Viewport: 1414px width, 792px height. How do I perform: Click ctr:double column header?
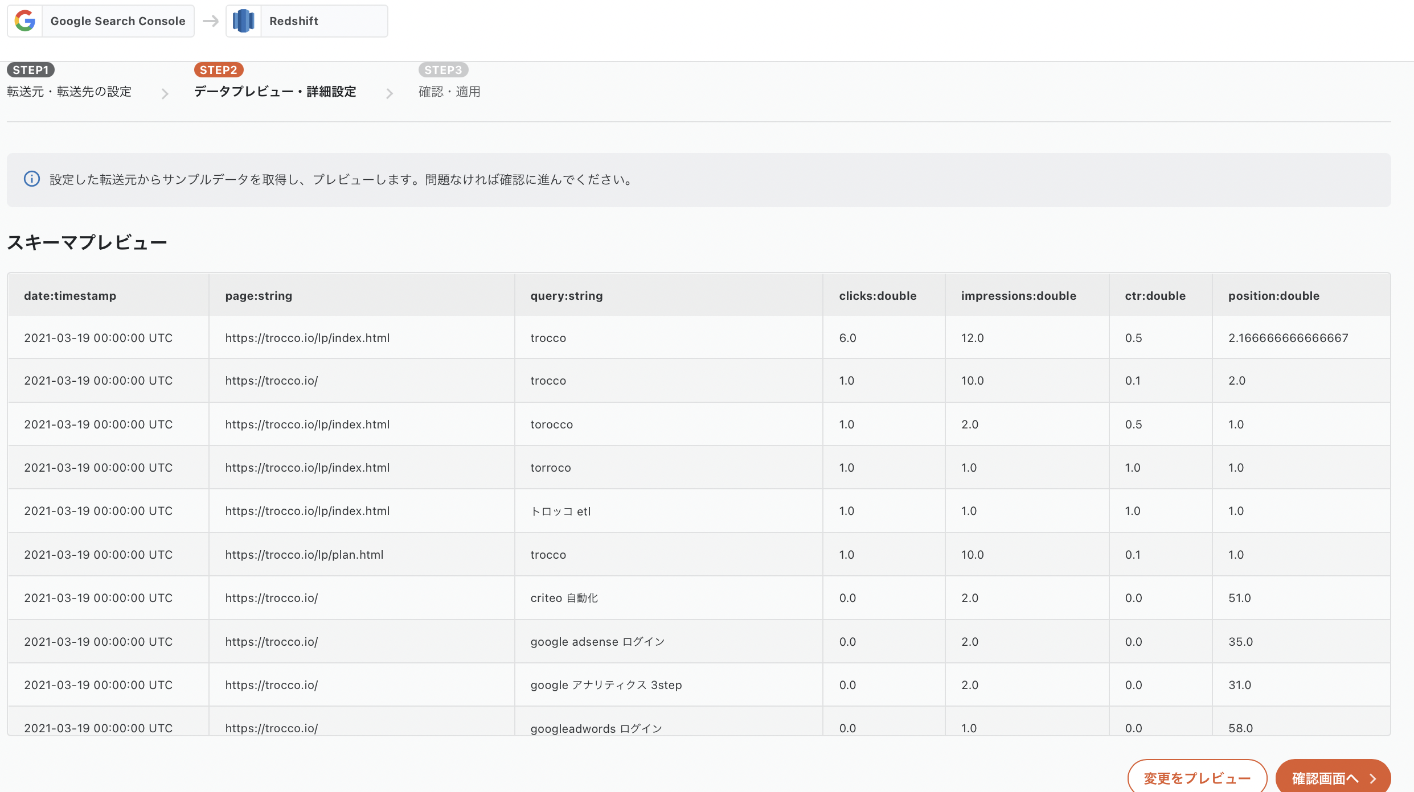pyautogui.click(x=1155, y=296)
